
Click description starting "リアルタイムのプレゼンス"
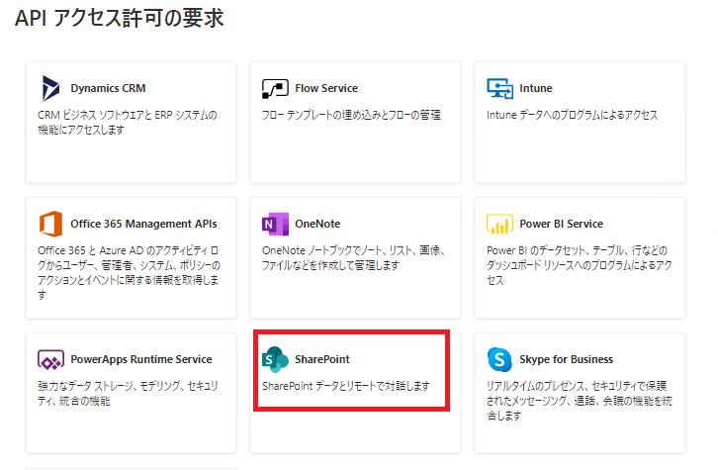[580, 401]
